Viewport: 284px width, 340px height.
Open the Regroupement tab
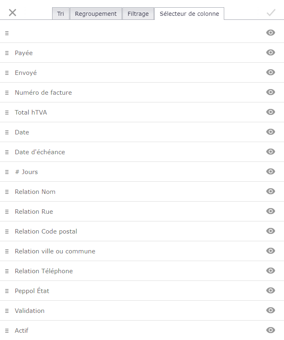(x=96, y=14)
